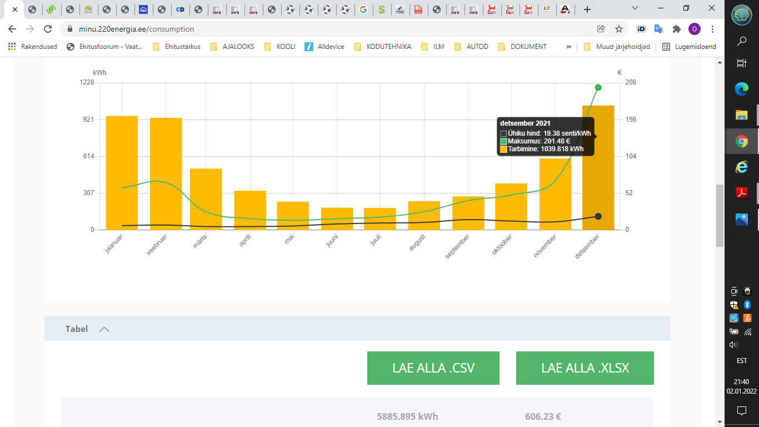The image size is (759, 427).
Task: Reload the page with the refresh button
Action: pyautogui.click(x=48, y=29)
